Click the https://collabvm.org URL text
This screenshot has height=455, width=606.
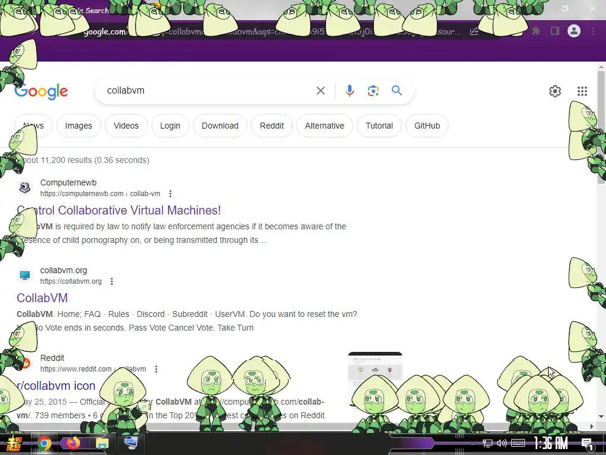point(71,281)
